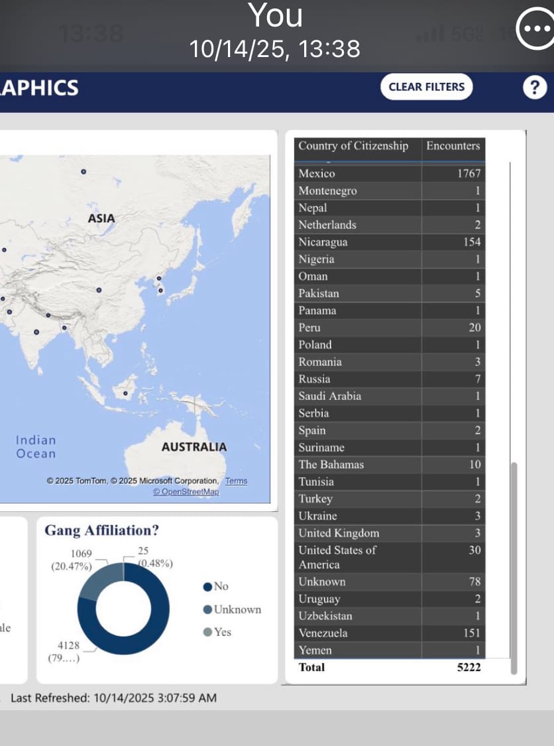Click the map data point in northern Asia

[83, 171]
